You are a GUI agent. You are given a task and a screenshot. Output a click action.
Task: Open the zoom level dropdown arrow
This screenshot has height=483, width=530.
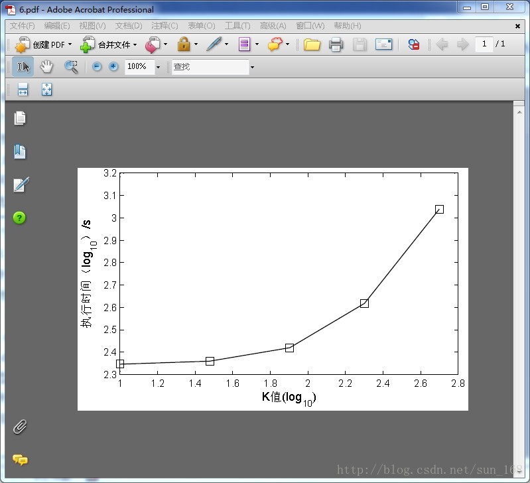tap(158, 67)
